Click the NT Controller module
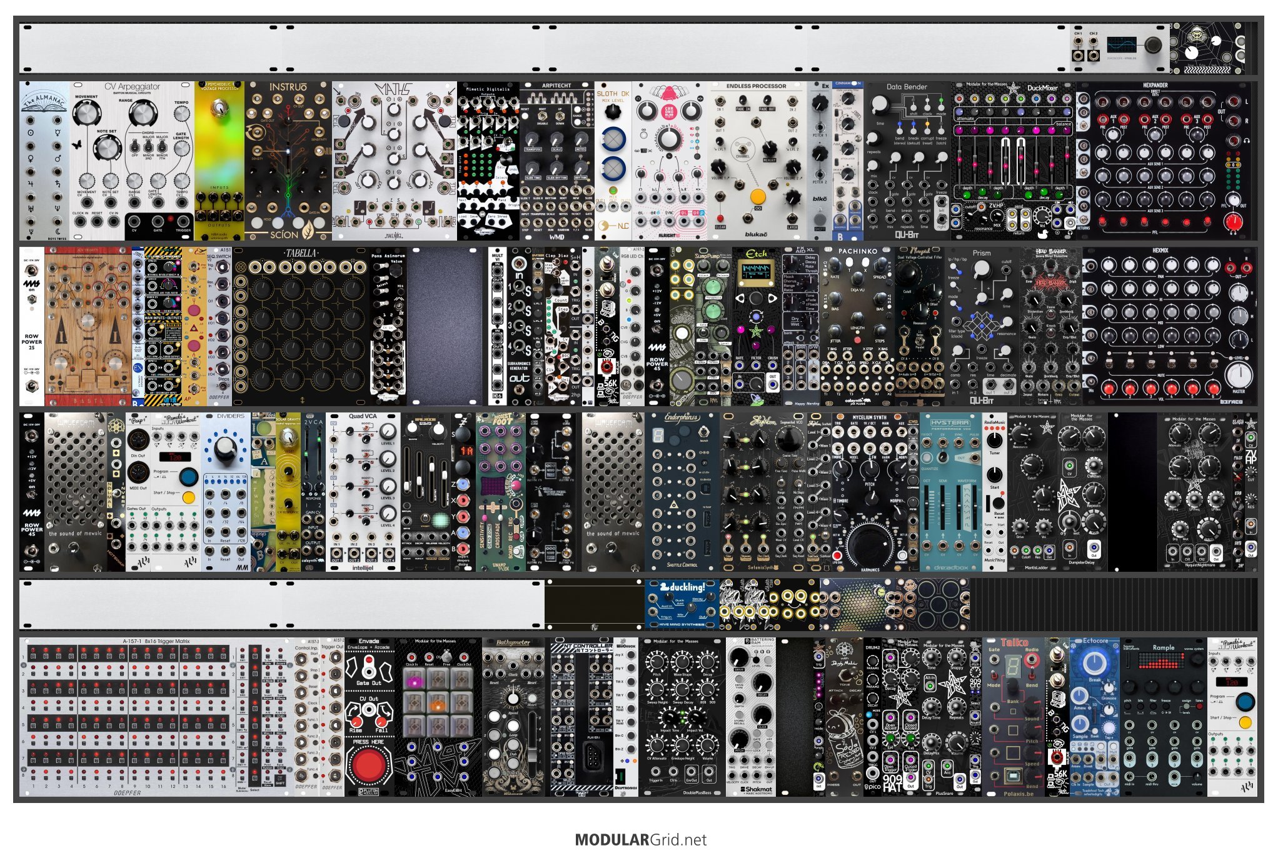 (x=582, y=717)
